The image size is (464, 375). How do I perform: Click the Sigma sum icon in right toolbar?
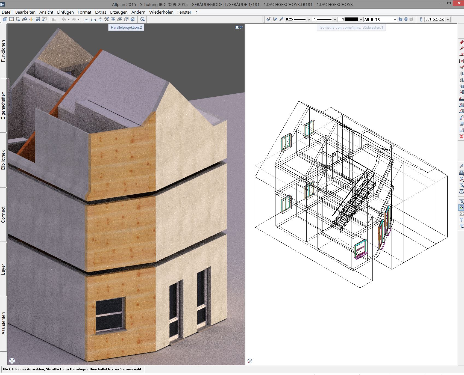point(462,214)
